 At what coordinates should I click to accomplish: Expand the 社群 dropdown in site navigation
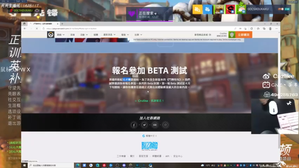tap(138, 35)
